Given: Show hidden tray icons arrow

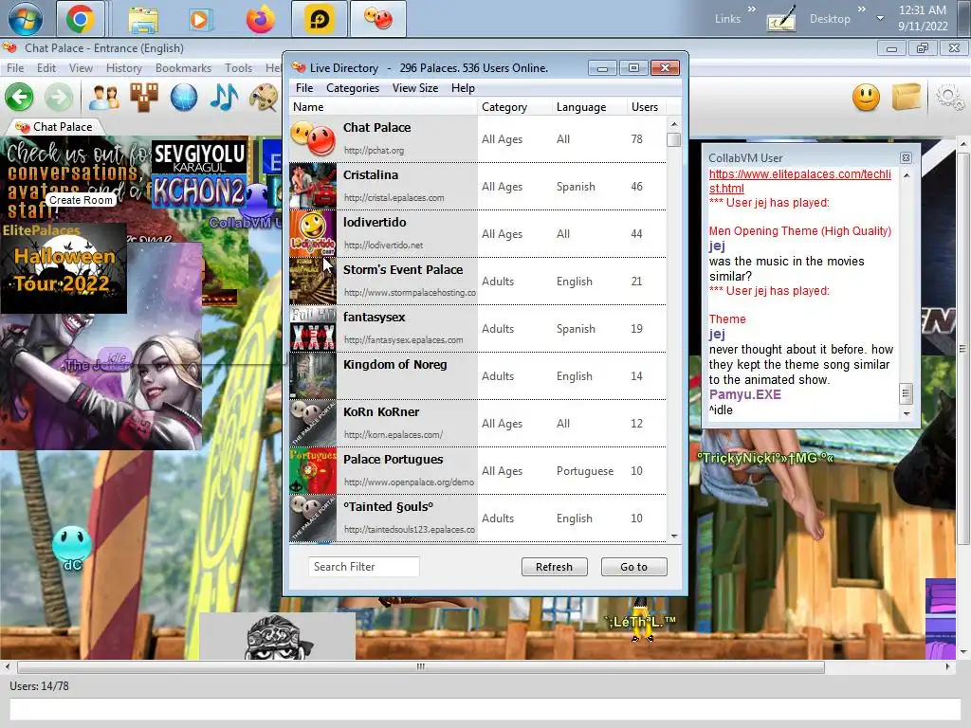Looking at the screenshot, I should pyautogui.click(x=880, y=19).
